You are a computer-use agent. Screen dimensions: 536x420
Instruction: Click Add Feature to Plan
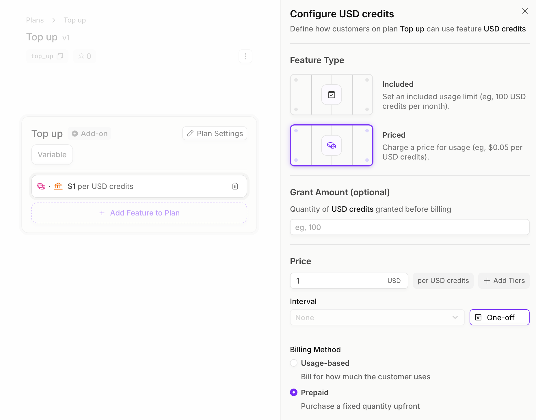[139, 213]
